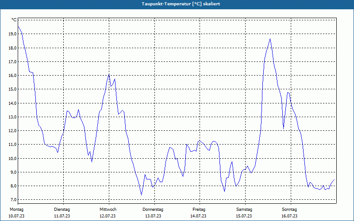
Task: Click the Montag day label
Action: click(16, 210)
